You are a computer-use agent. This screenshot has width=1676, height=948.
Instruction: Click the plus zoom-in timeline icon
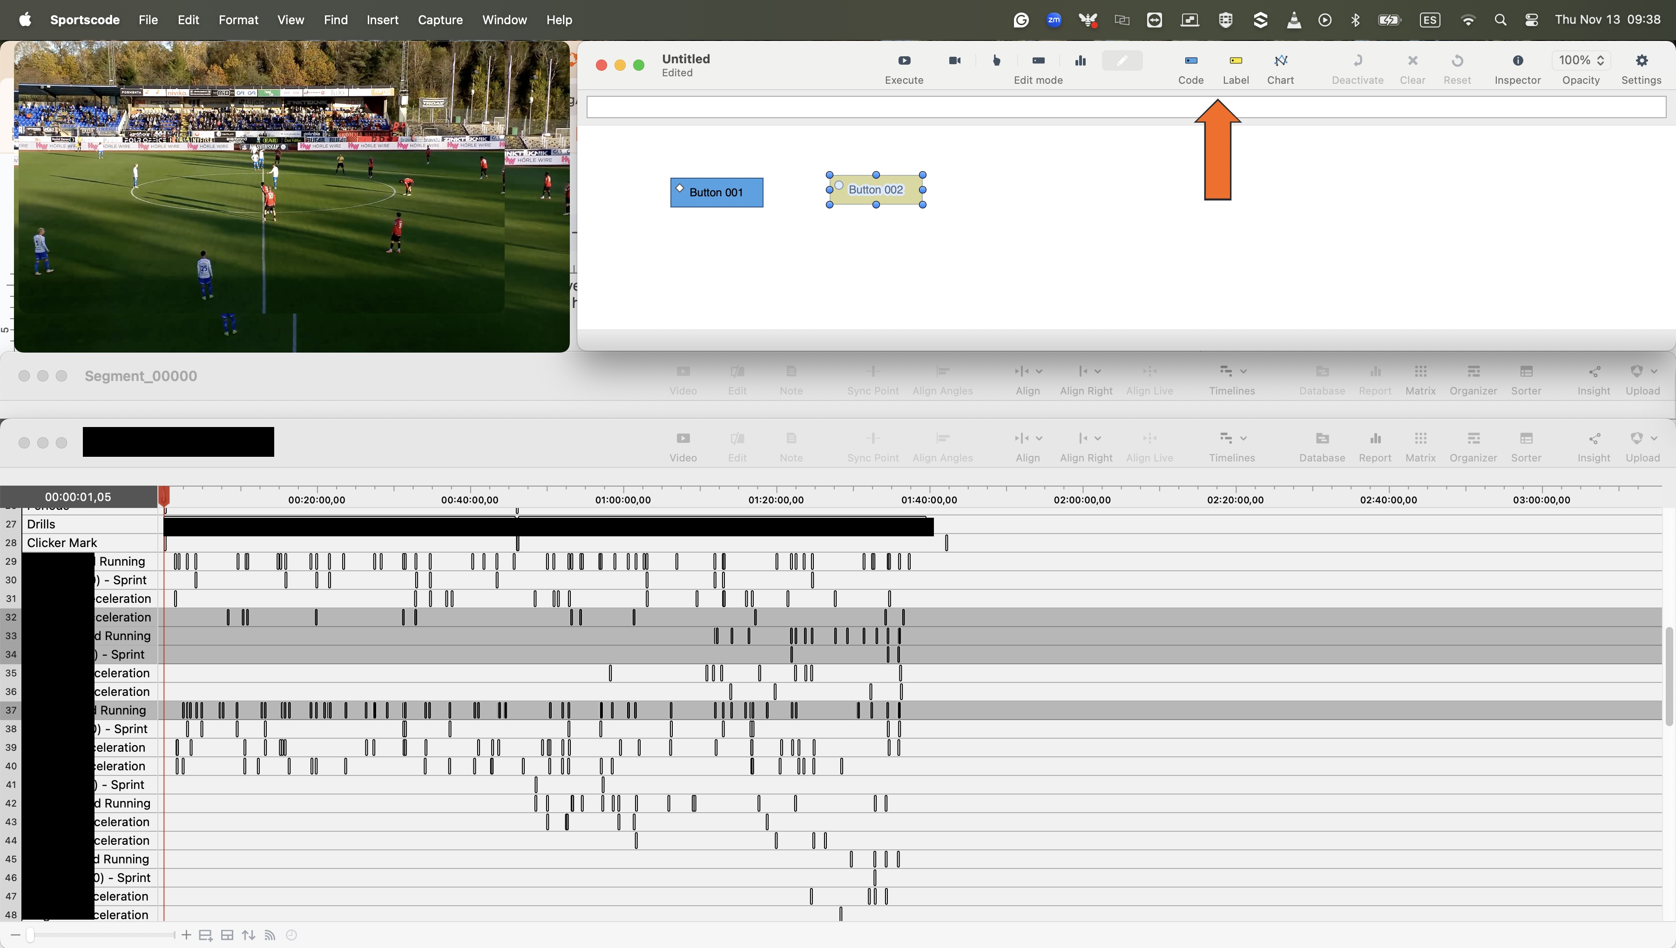186,935
